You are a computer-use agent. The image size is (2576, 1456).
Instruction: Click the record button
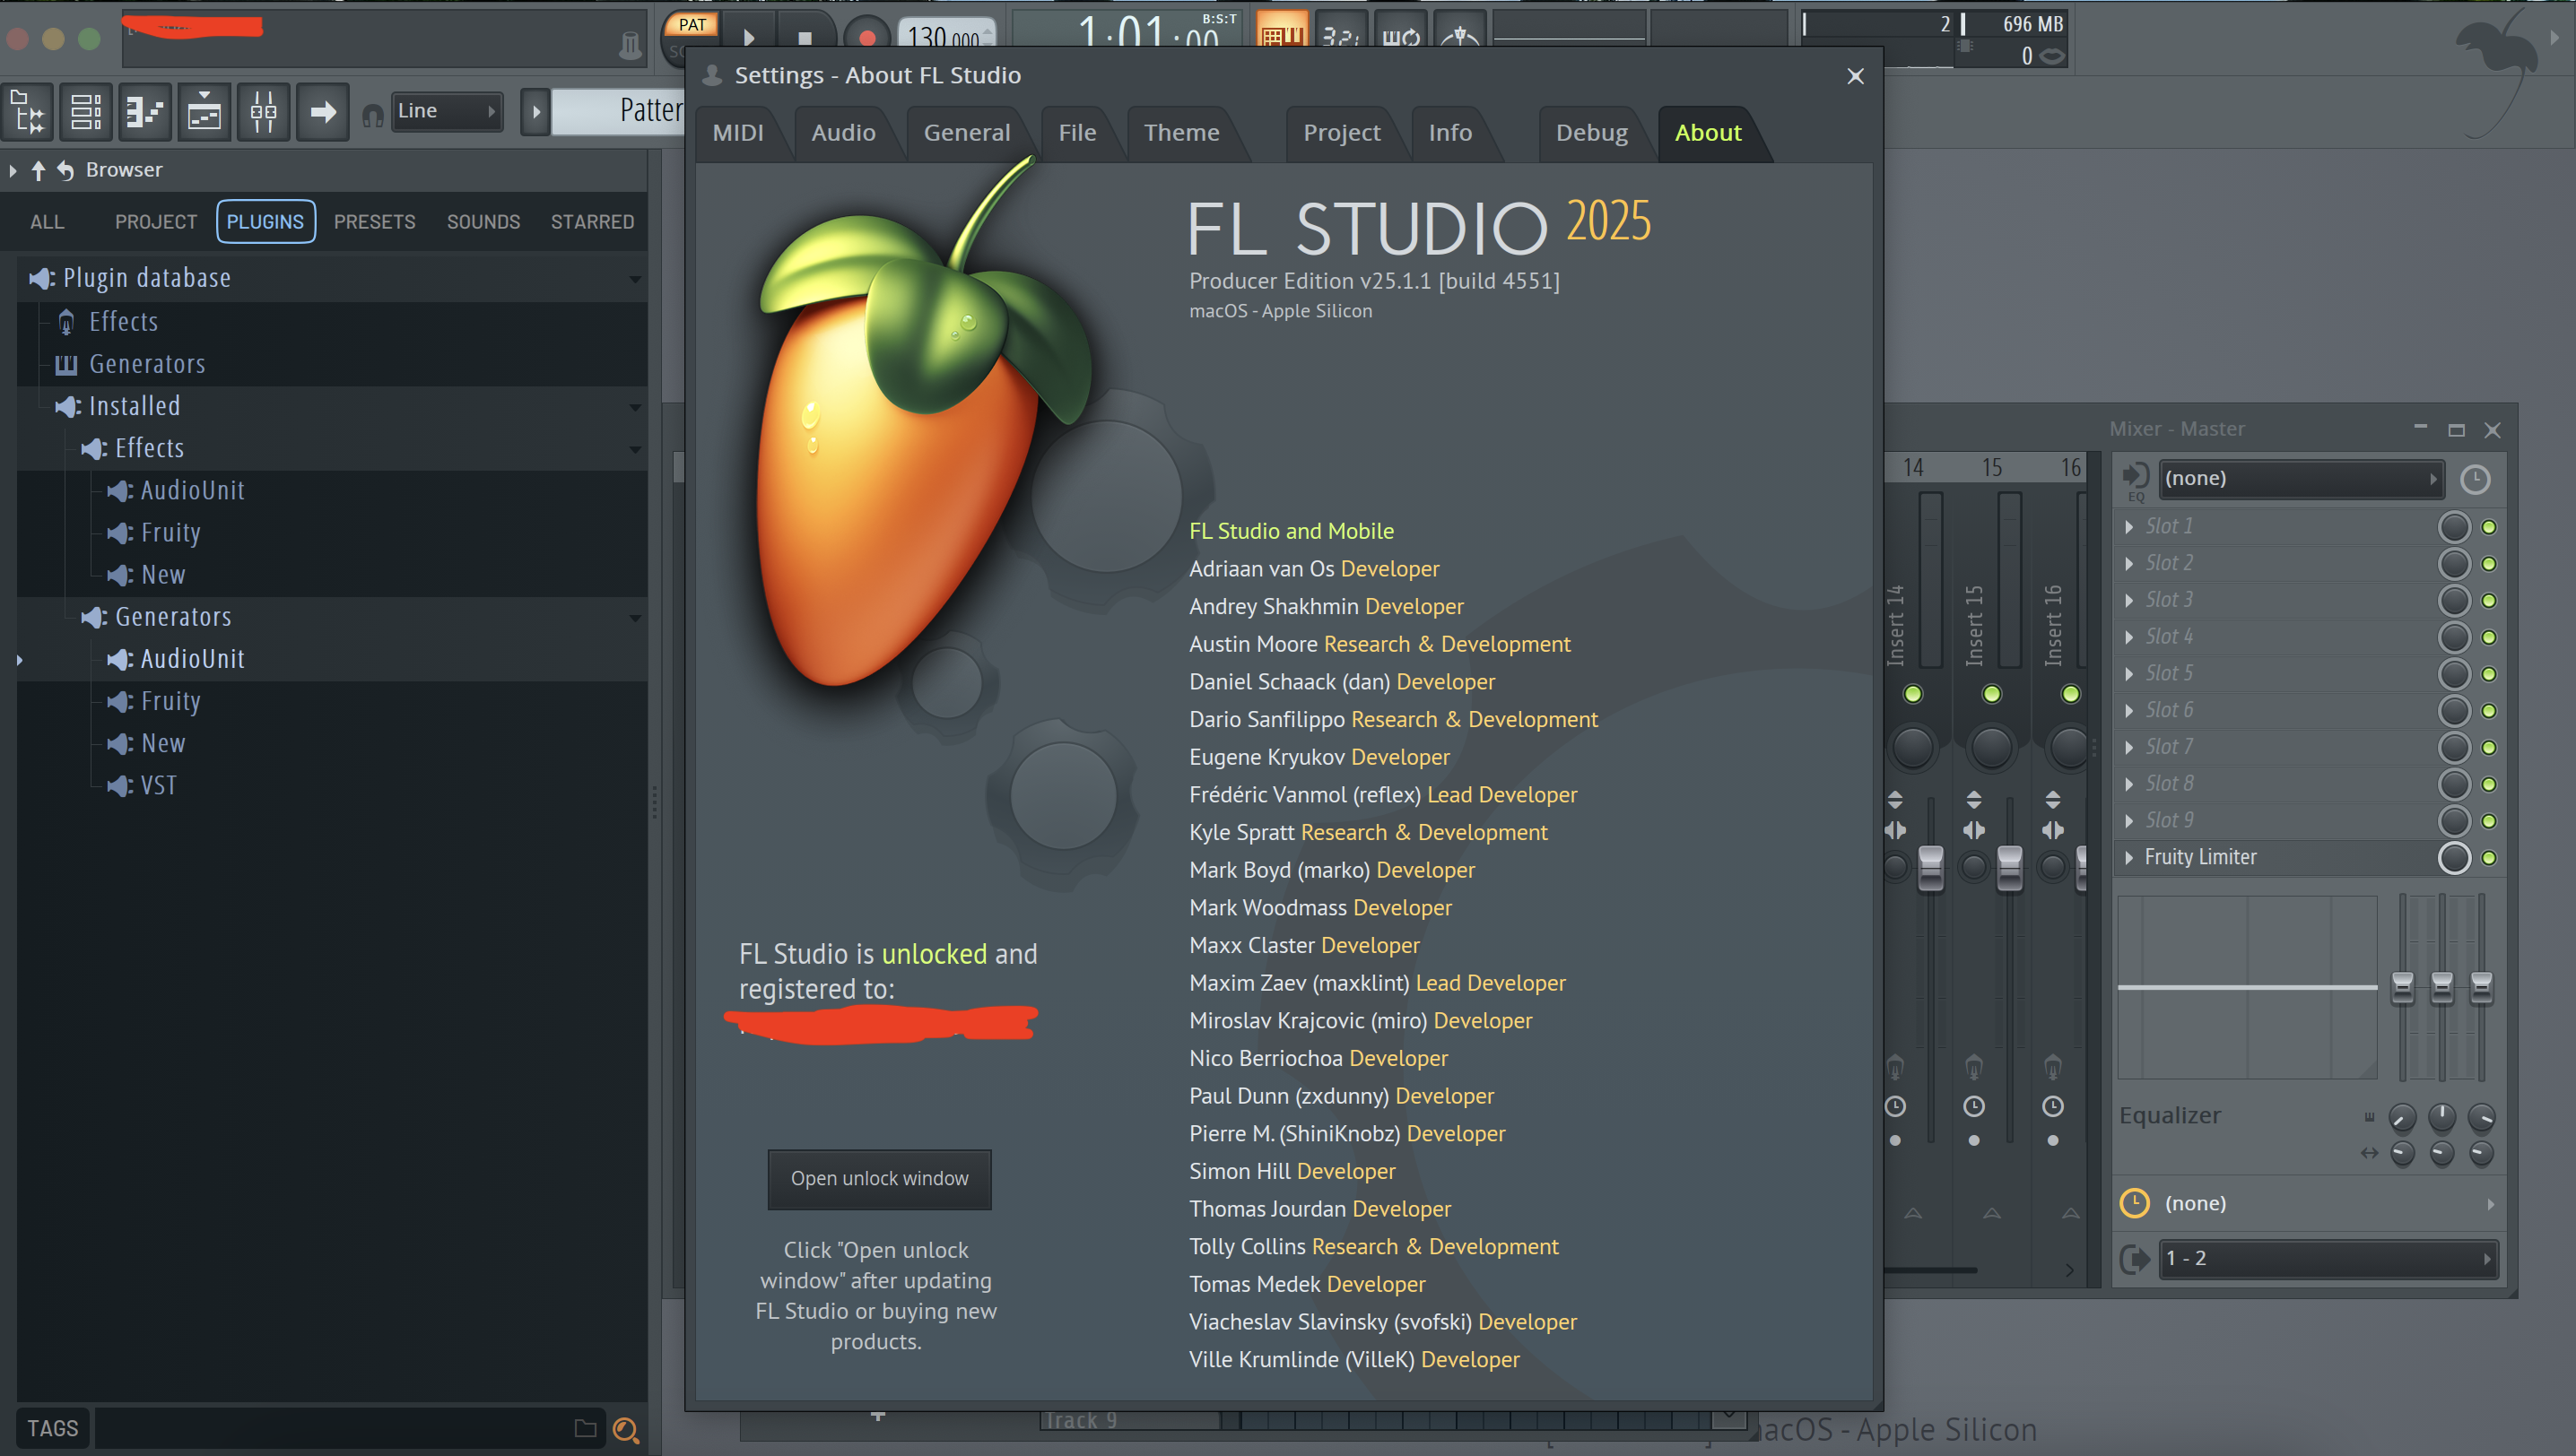[866, 38]
